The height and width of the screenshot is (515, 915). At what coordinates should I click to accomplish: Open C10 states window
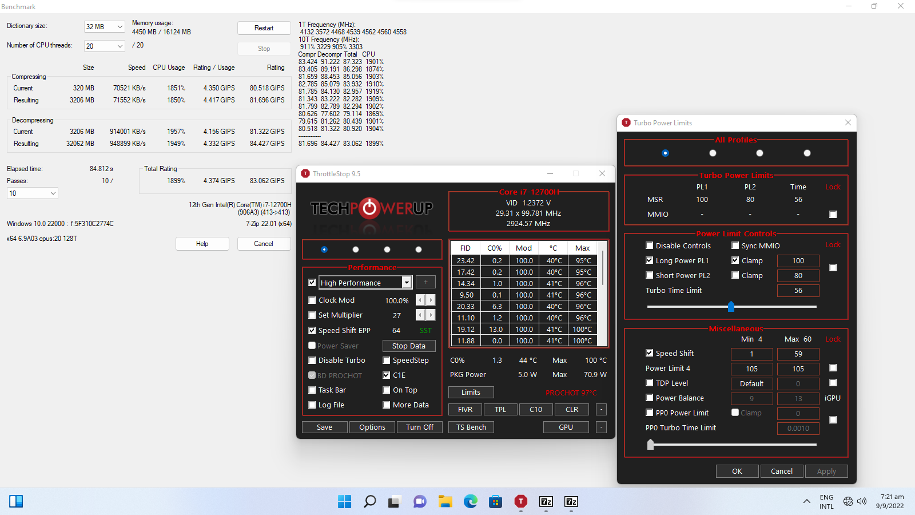536,409
